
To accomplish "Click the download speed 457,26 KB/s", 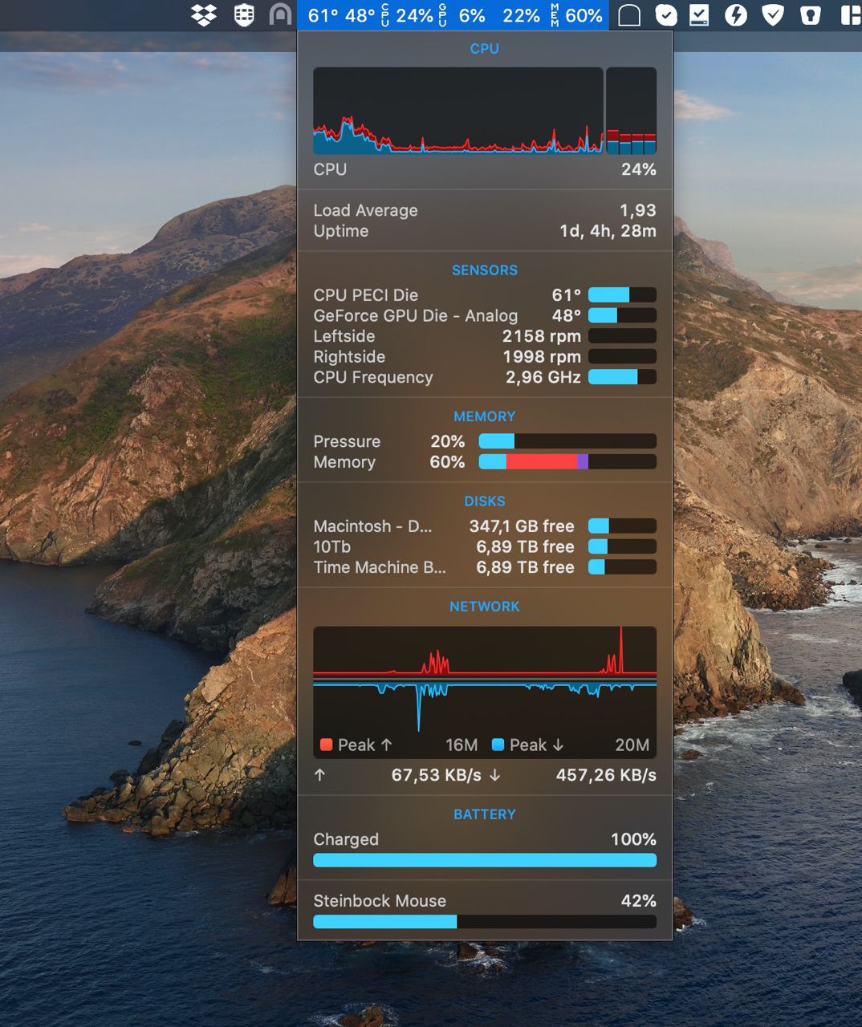I will pyautogui.click(x=606, y=775).
